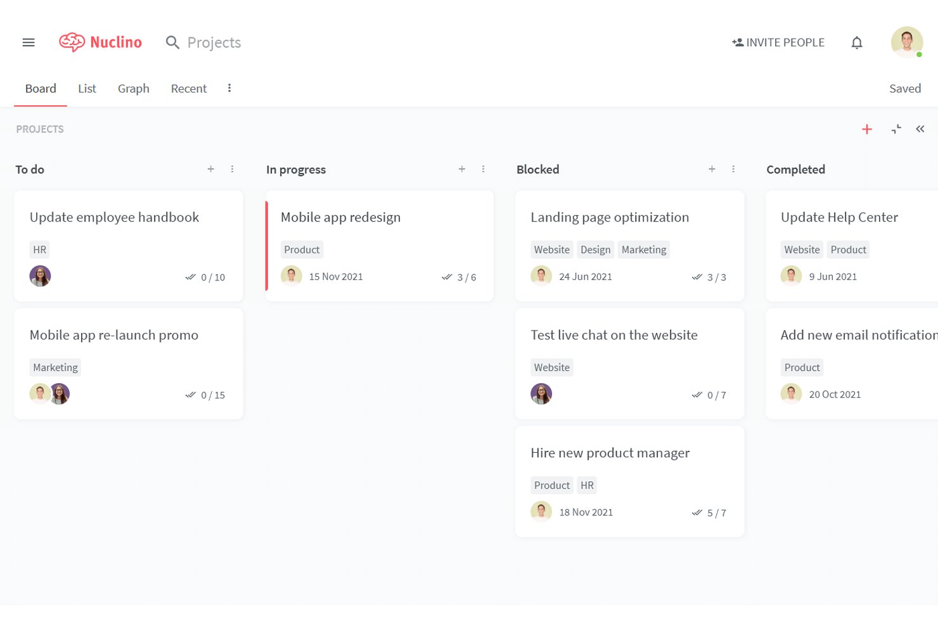Click Website tag on Landing page optimization
The height and width of the screenshot is (625, 938).
(x=551, y=249)
